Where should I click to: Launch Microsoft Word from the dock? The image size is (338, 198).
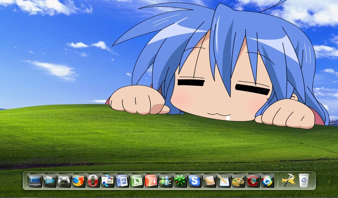[x=122, y=180]
